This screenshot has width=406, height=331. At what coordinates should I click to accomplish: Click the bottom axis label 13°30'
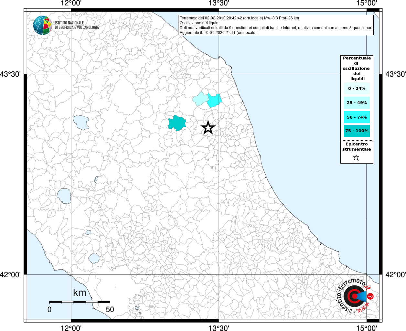coord(219,328)
